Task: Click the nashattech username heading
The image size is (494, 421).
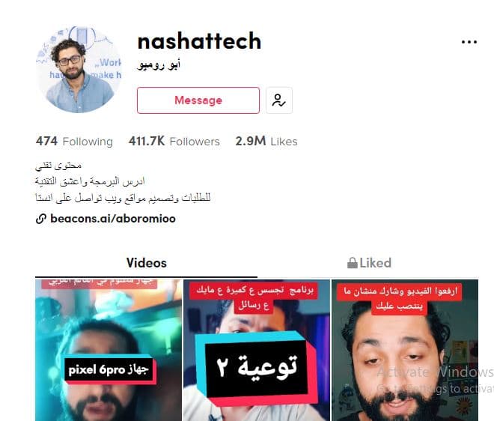Action: 199,41
